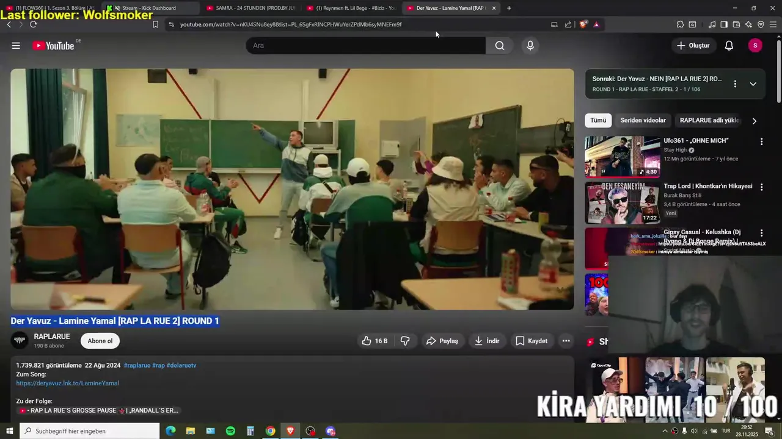Open options menu for Ufo361 'OHNE MICH' video
The image size is (782, 439).
pyautogui.click(x=761, y=141)
